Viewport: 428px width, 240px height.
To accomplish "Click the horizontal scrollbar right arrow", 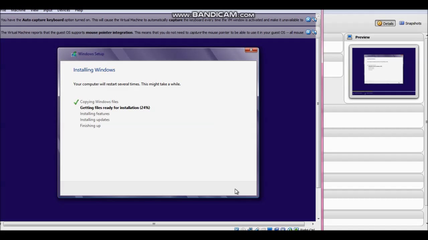I will tap(313, 224).
